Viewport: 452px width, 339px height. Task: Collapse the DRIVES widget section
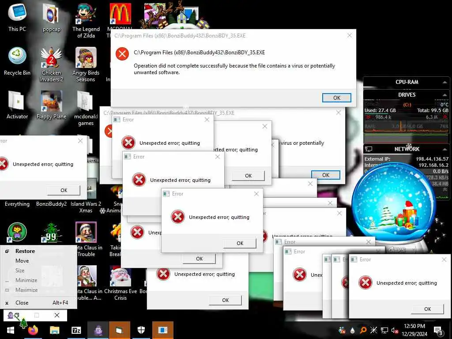pos(444,95)
